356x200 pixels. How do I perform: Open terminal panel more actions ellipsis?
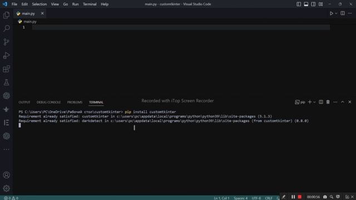click(335, 102)
